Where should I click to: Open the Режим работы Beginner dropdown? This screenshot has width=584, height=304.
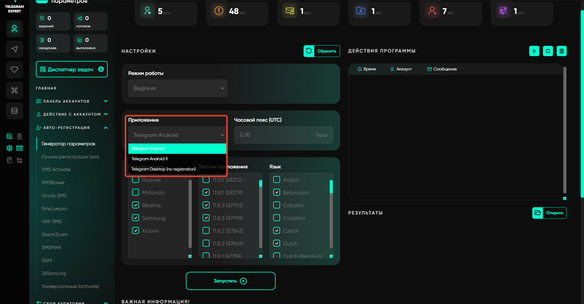coord(178,88)
